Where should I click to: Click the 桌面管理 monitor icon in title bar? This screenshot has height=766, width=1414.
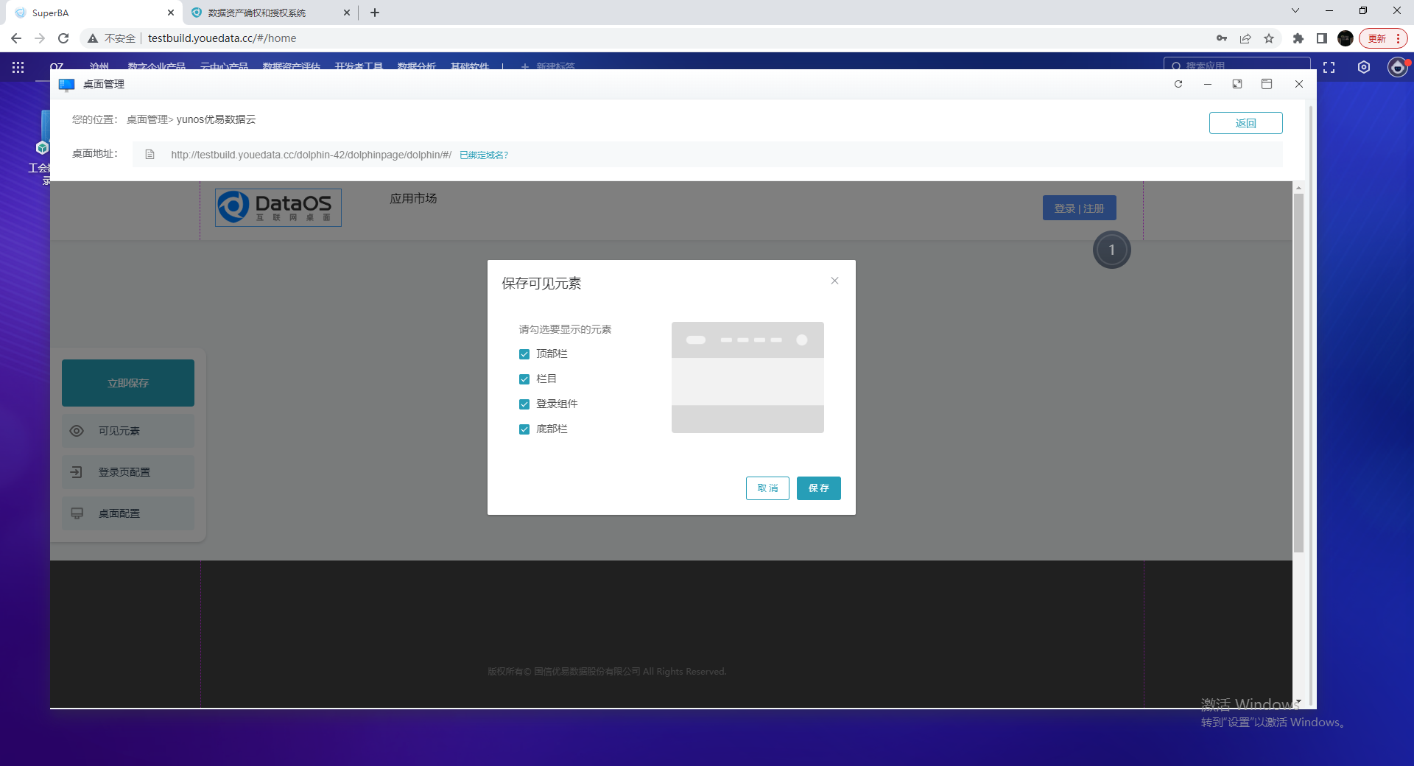(66, 85)
